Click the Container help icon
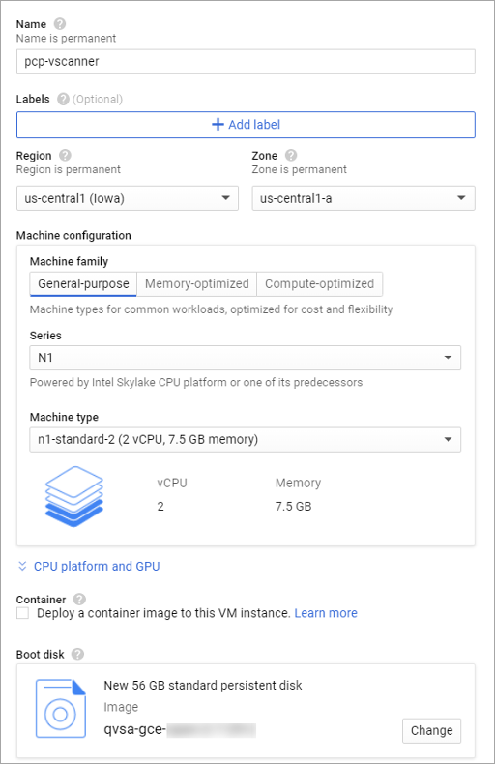Viewport: 495px width, 764px height. [x=79, y=599]
